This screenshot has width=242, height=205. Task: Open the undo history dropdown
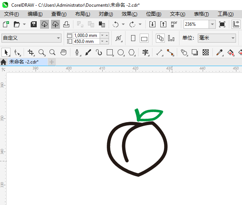point(123,24)
